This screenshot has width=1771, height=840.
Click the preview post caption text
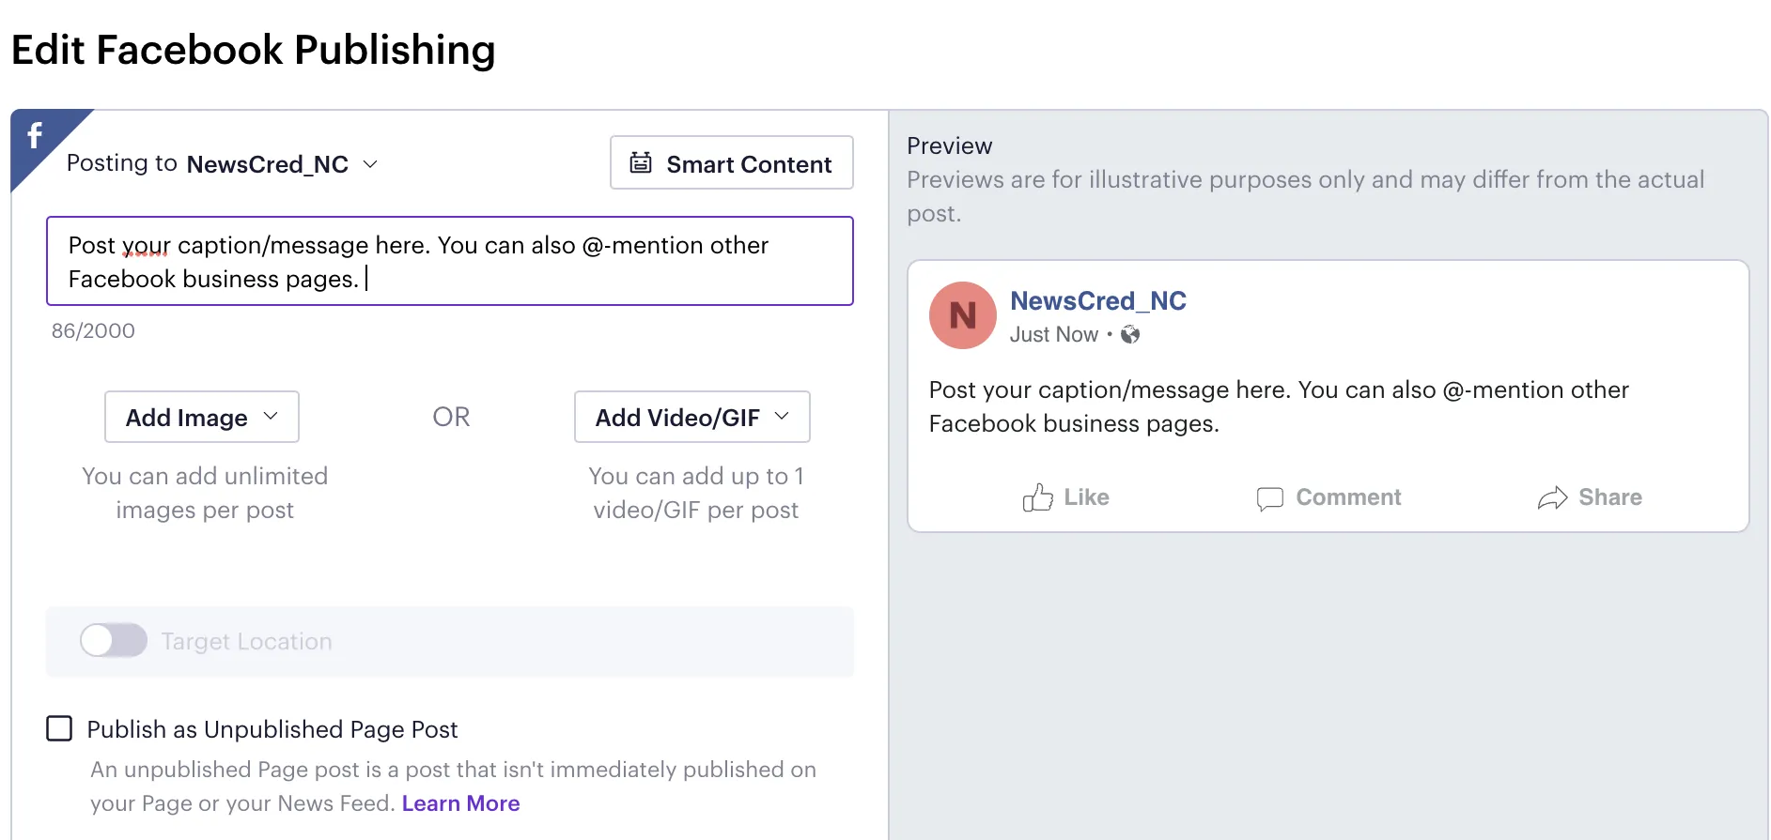click(x=1279, y=406)
